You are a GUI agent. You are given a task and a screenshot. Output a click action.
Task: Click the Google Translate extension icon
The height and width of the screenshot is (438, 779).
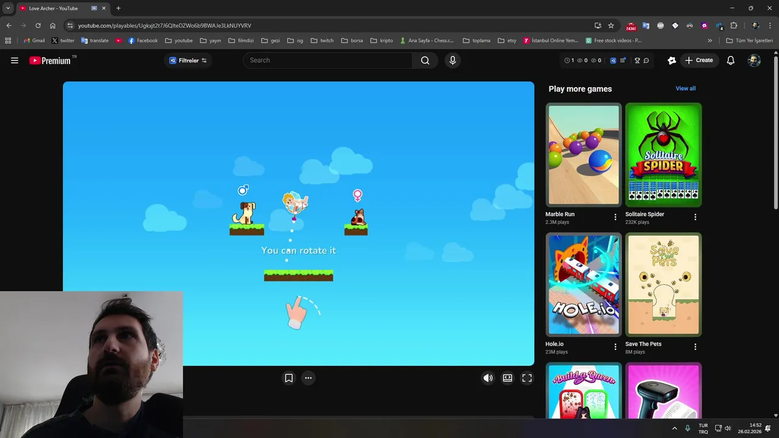(646, 26)
